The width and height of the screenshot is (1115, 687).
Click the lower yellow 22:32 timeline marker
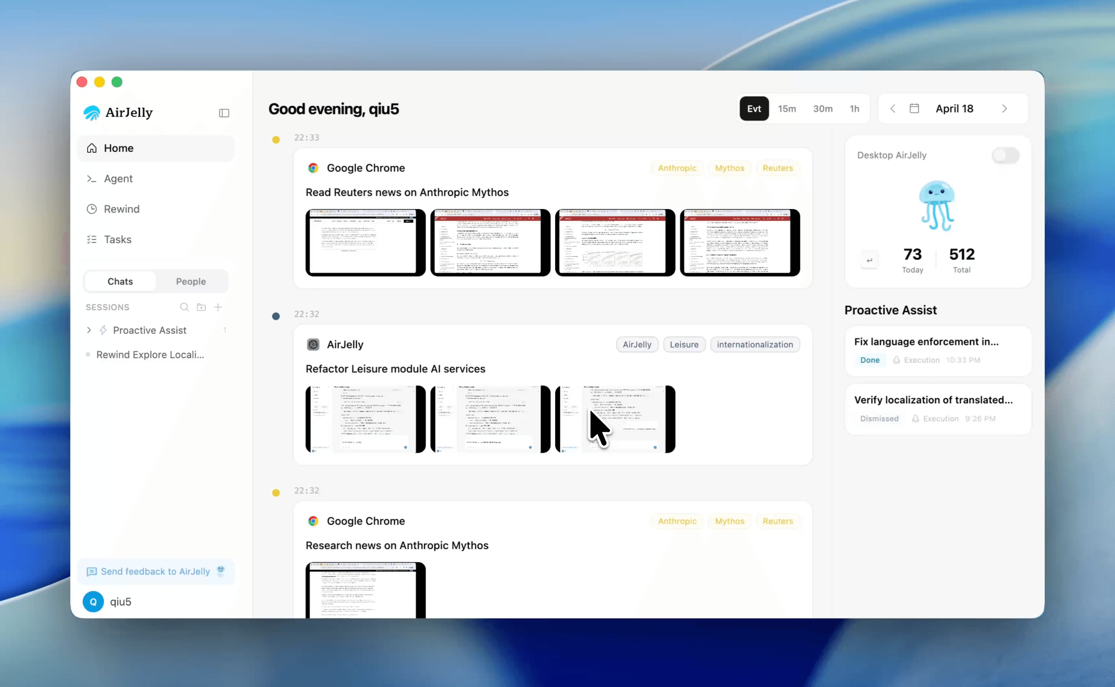point(276,493)
